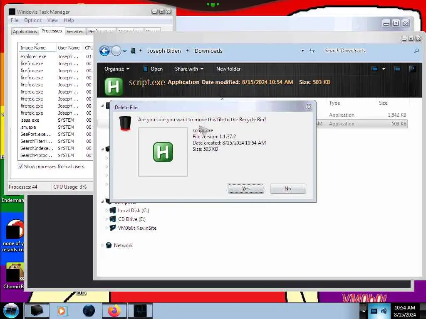Click the Explorer help icon
This screenshot has width=426, height=319.
pyautogui.click(x=412, y=69)
